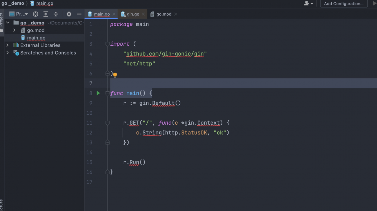This screenshot has height=211, width=377.
Task: Click the locate/select opened file icon
Action: click(x=36, y=14)
